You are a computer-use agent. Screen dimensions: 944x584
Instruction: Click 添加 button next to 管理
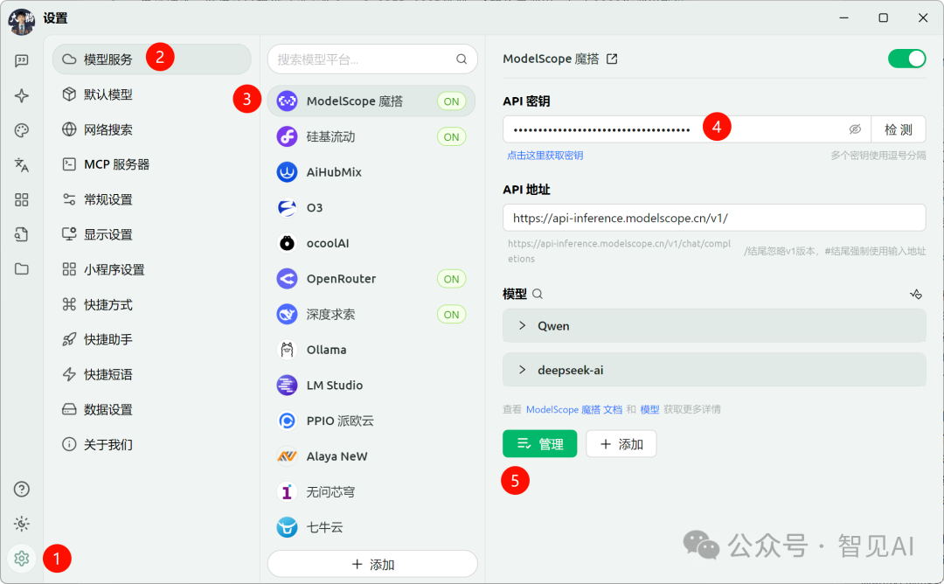[x=621, y=444]
